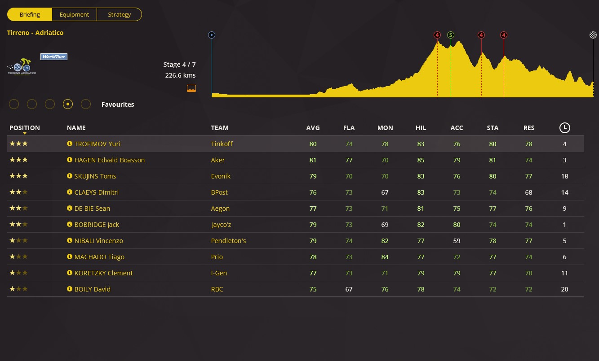
Task: Click the finish flag marker on profile
Action: pos(593,35)
